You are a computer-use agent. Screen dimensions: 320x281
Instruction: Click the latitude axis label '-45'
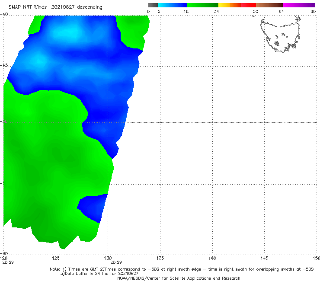coord(4,65)
